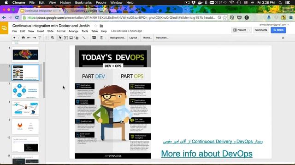
Task: Open the Notification Center icon
Action: [x=288, y=3]
